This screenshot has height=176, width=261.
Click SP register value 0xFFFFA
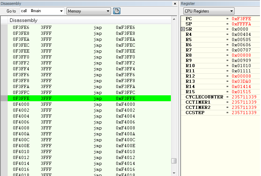coord(242,24)
